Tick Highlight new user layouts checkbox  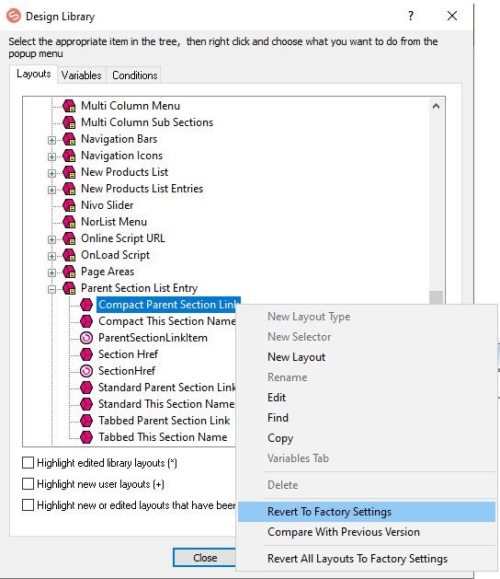(28, 484)
